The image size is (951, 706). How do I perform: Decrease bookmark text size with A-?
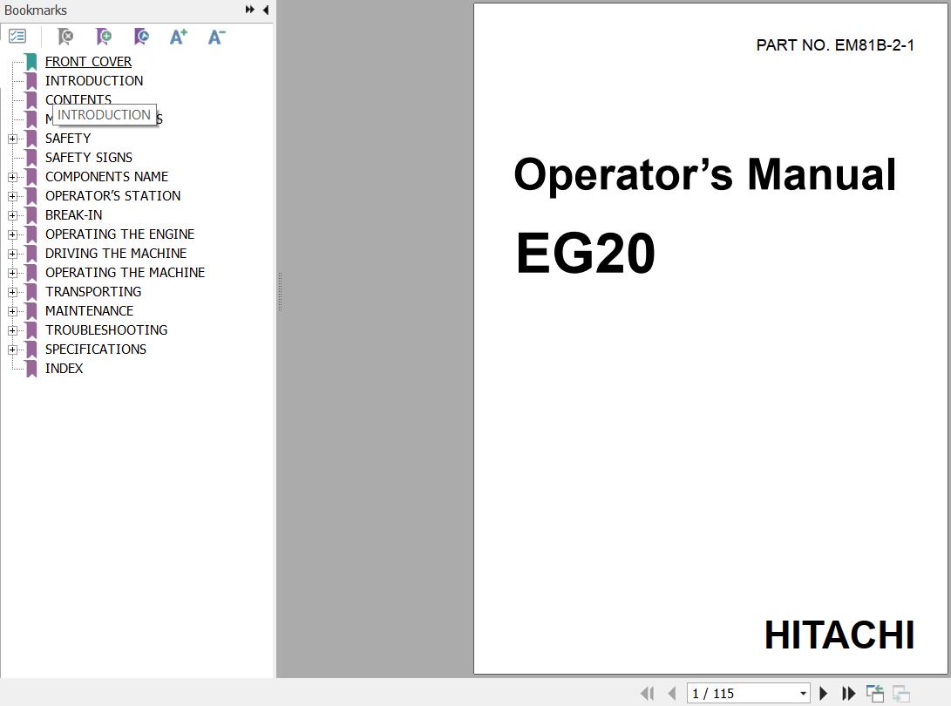pos(216,37)
